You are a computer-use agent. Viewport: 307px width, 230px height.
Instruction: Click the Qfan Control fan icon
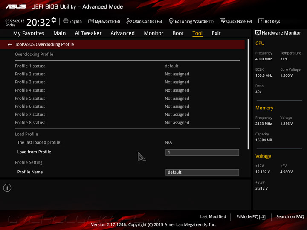click(x=129, y=21)
